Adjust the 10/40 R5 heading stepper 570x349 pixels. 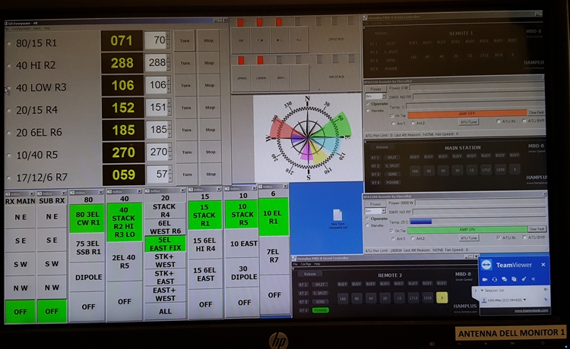(x=169, y=152)
